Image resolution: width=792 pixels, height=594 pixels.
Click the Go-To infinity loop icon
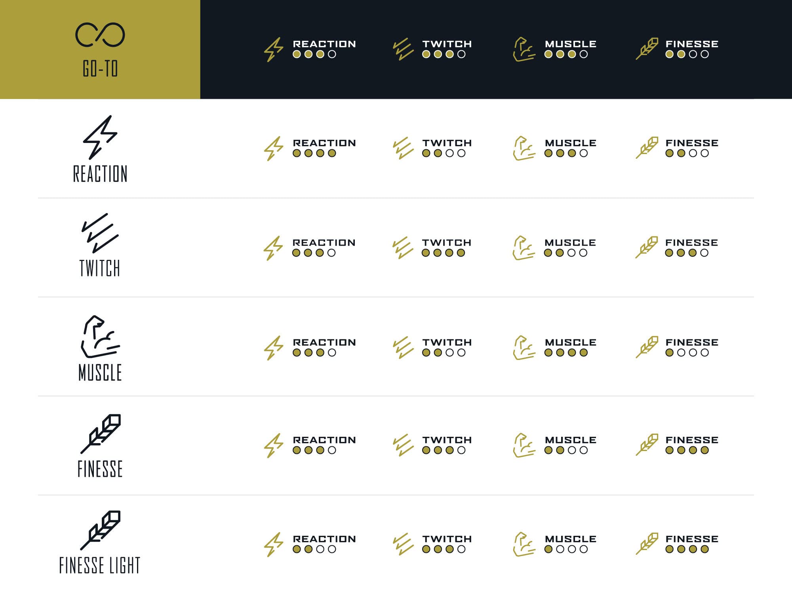click(x=100, y=35)
